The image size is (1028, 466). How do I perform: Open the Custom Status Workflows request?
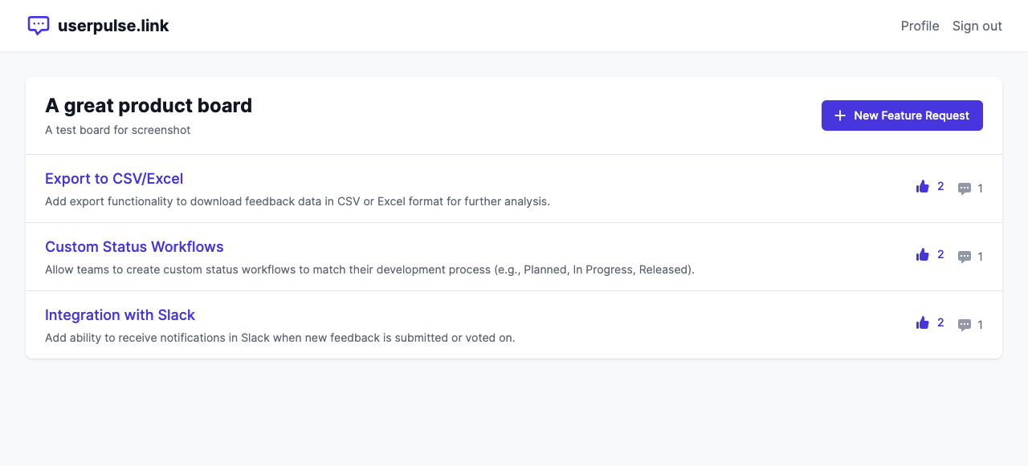click(x=134, y=247)
